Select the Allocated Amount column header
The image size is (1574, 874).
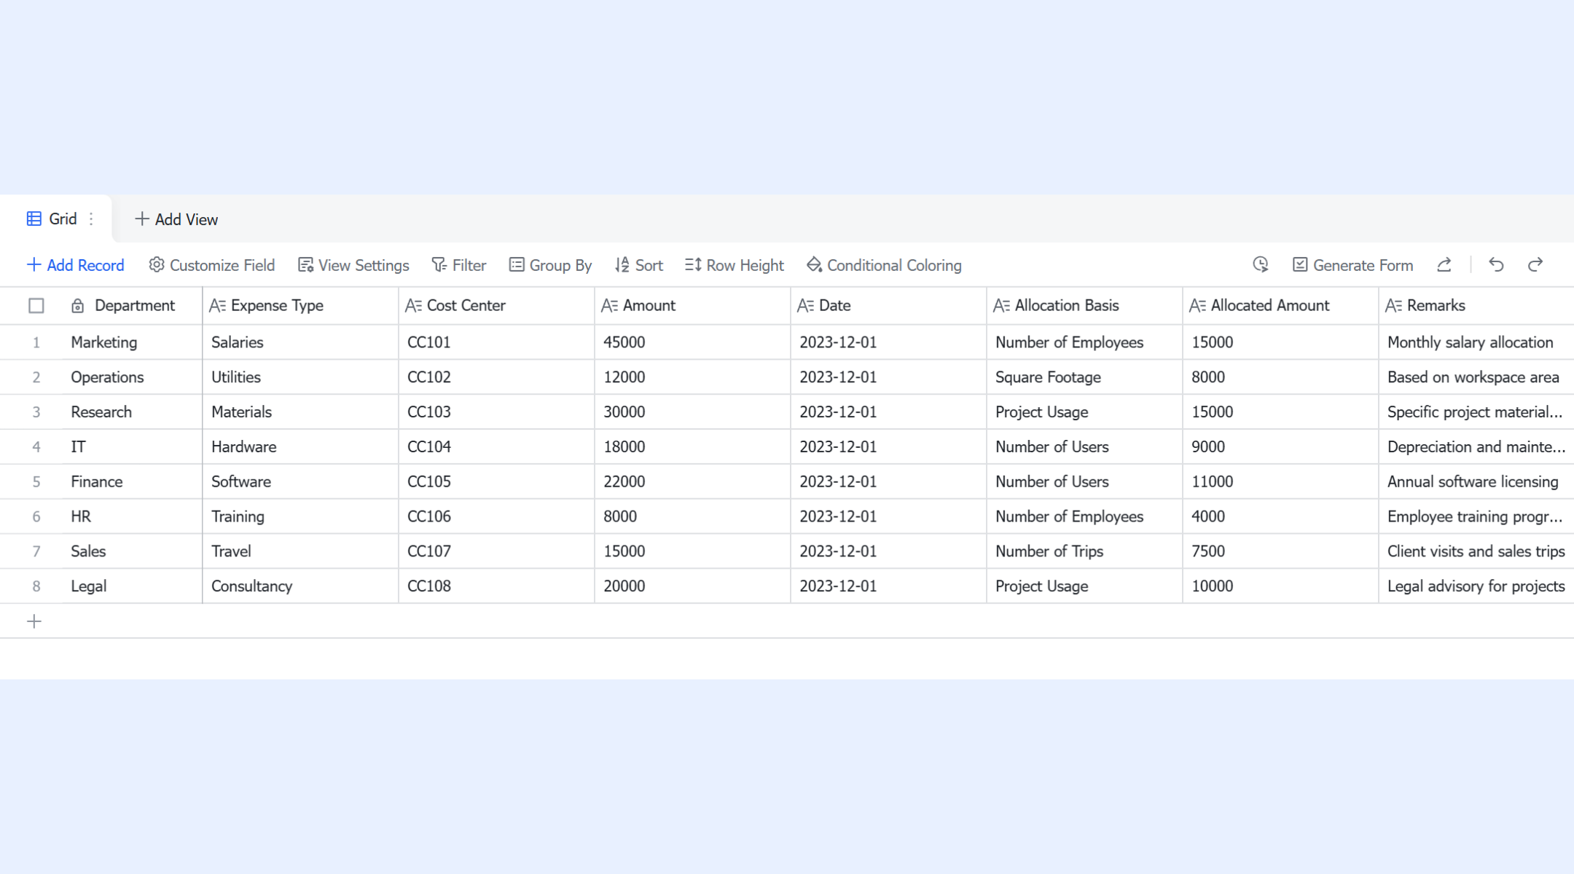[1280, 306]
